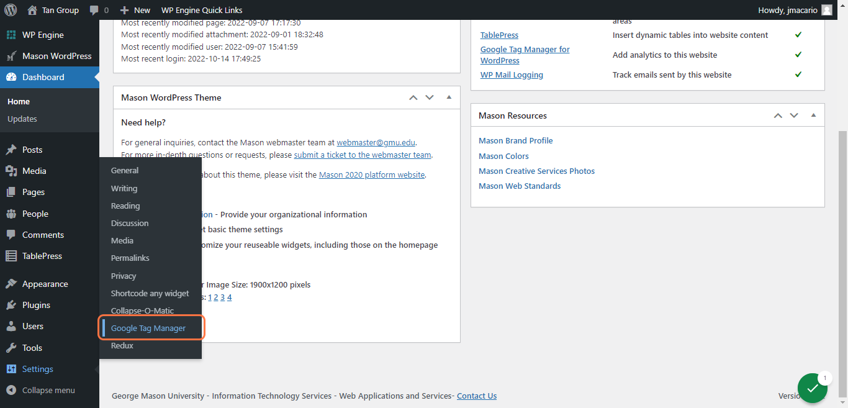Click webmaster@gmu.edu email link
Screen dimensions: 848x408
pyautogui.click(x=376, y=142)
